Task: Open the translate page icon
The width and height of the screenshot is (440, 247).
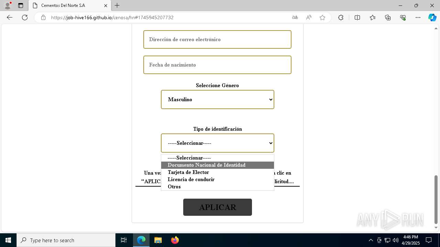Action: [x=295, y=17]
